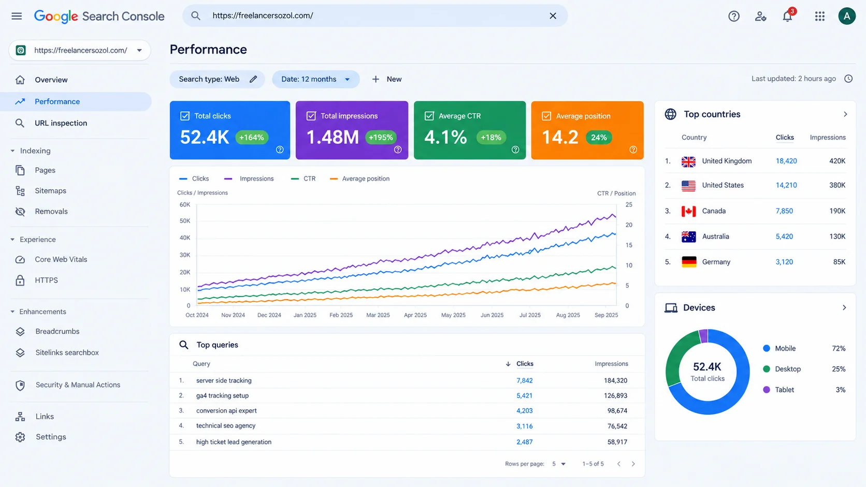
Task: Focus the URL inspection search field
Action: click(375, 16)
